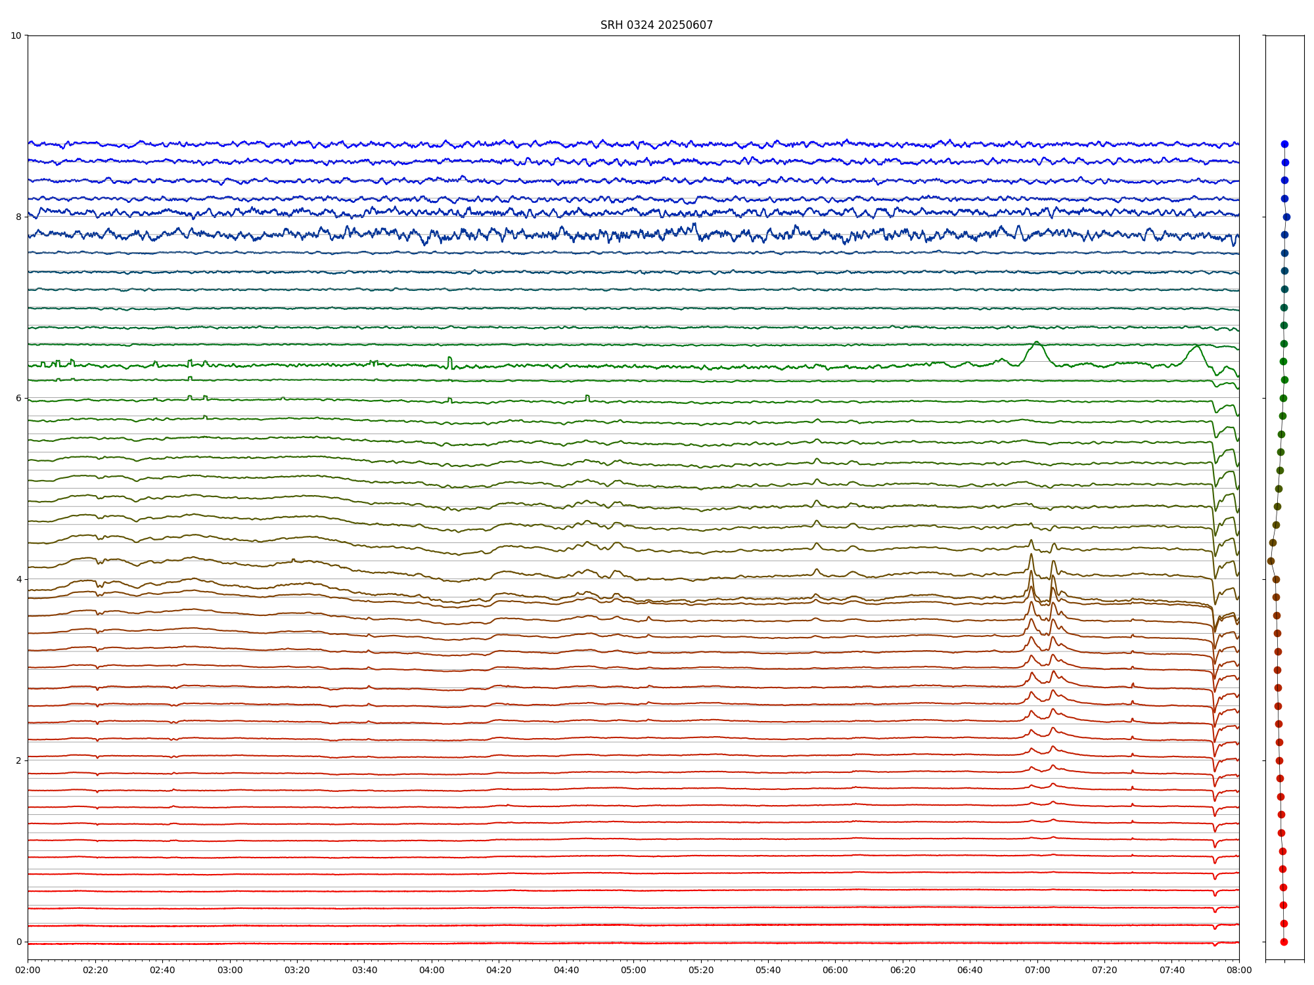Click the 02:00 time axis label

(x=28, y=970)
